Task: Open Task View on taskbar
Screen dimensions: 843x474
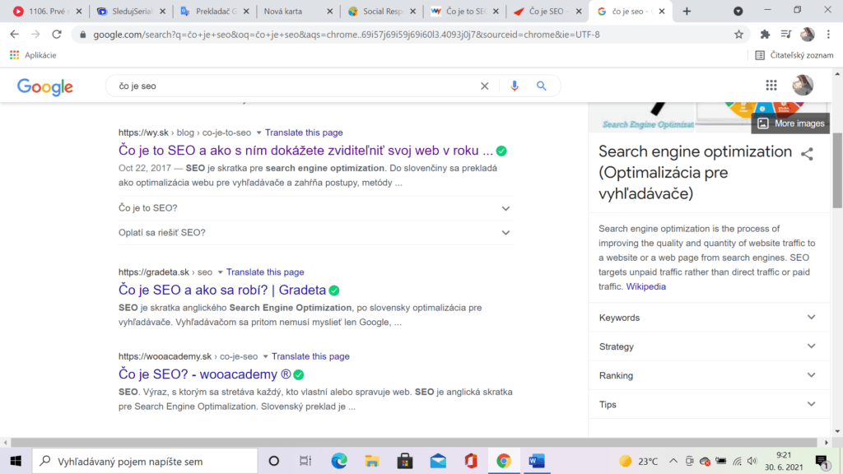Action: (x=305, y=461)
